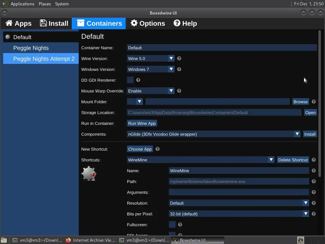Show help for shortcut Path

point(314,181)
